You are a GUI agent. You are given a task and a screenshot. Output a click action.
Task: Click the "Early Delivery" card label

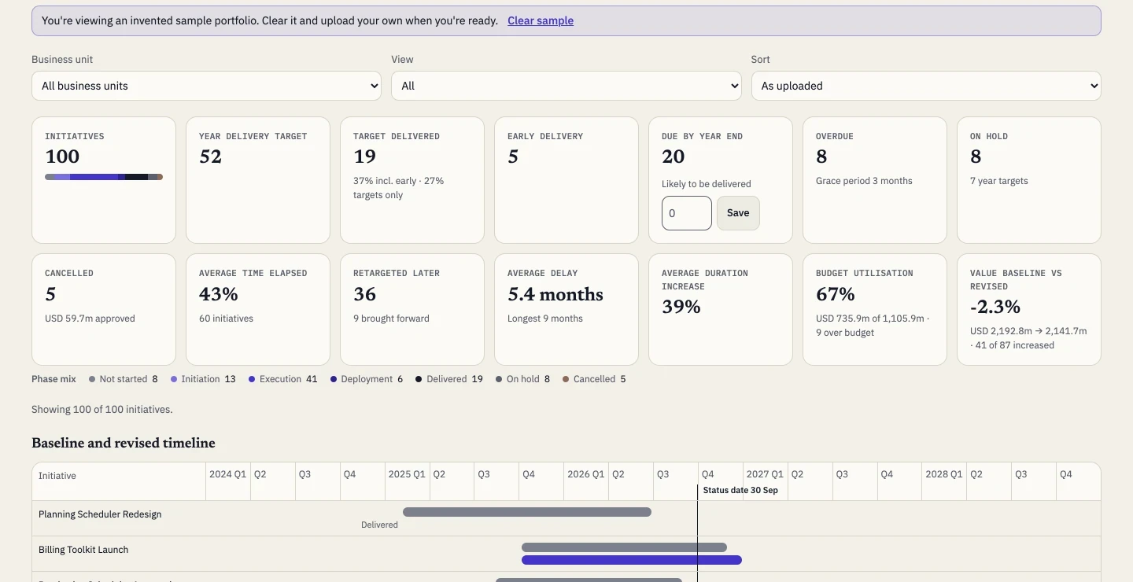[545, 136]
